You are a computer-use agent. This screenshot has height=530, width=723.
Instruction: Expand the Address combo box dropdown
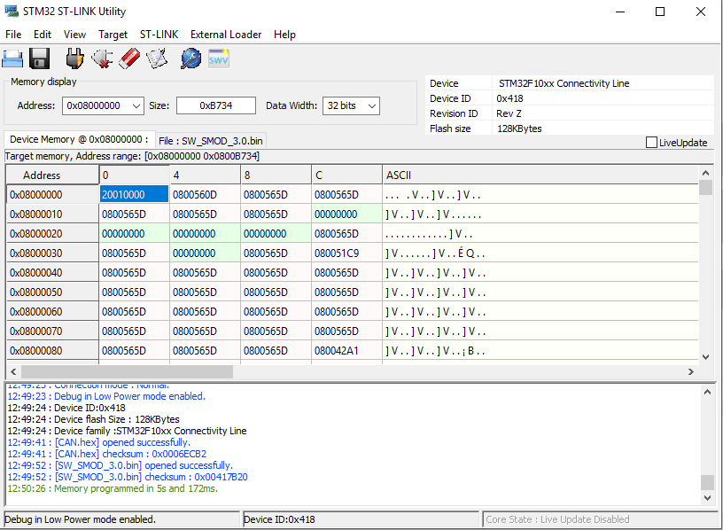pos(136,106)
